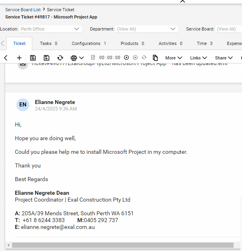Go back using the toolbar back arrow
This screenshot has width=242, height=251.
tap(6, 58)
